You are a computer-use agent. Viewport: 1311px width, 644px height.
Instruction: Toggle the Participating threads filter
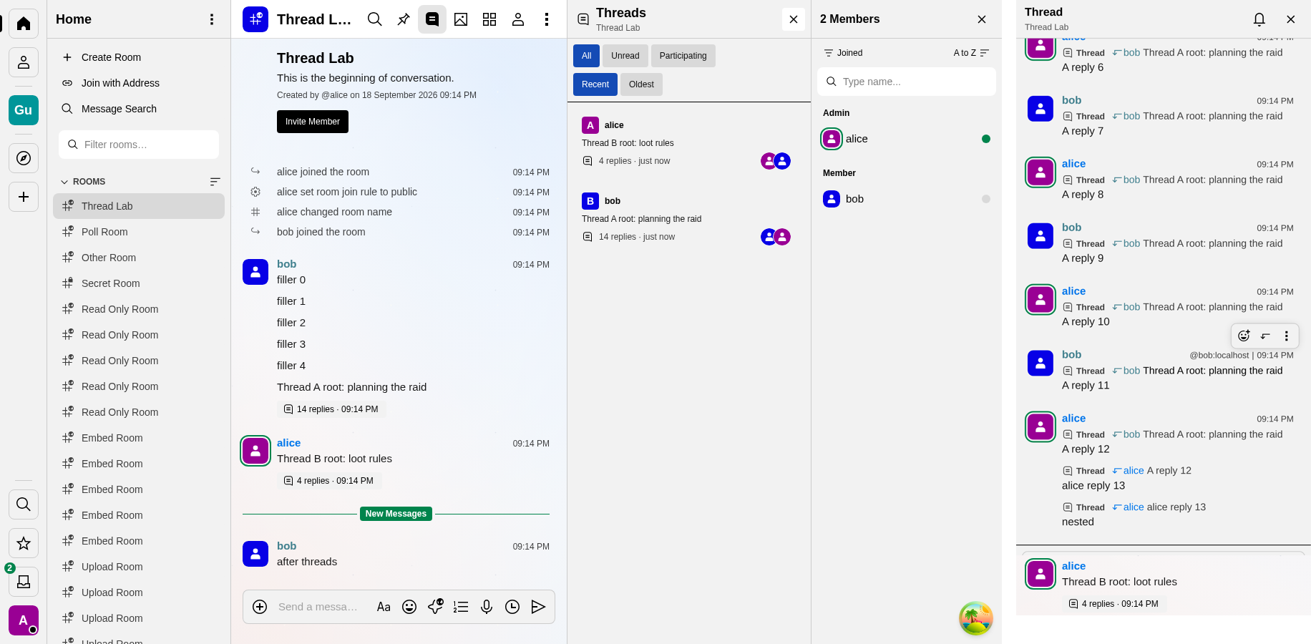pos(683,56)
